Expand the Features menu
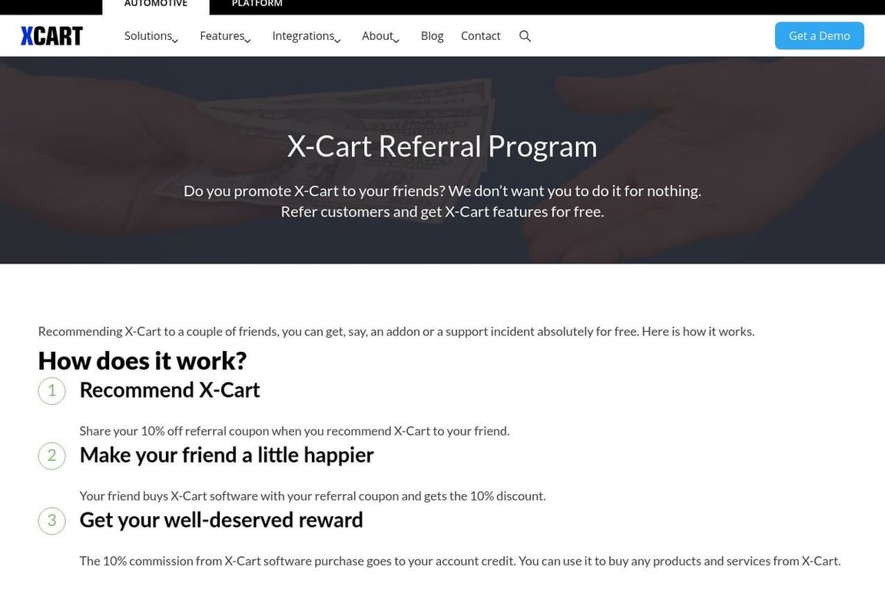 pyautogui.click(x=224, y=36)
